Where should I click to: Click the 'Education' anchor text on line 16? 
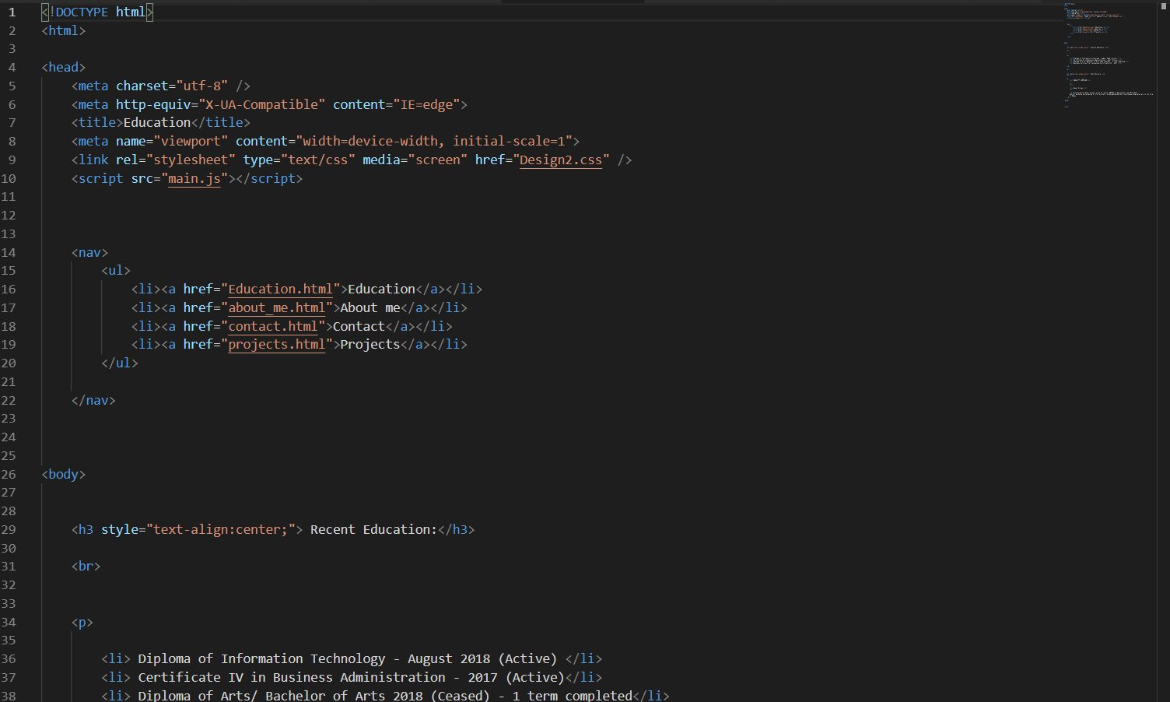coord(381,290)
